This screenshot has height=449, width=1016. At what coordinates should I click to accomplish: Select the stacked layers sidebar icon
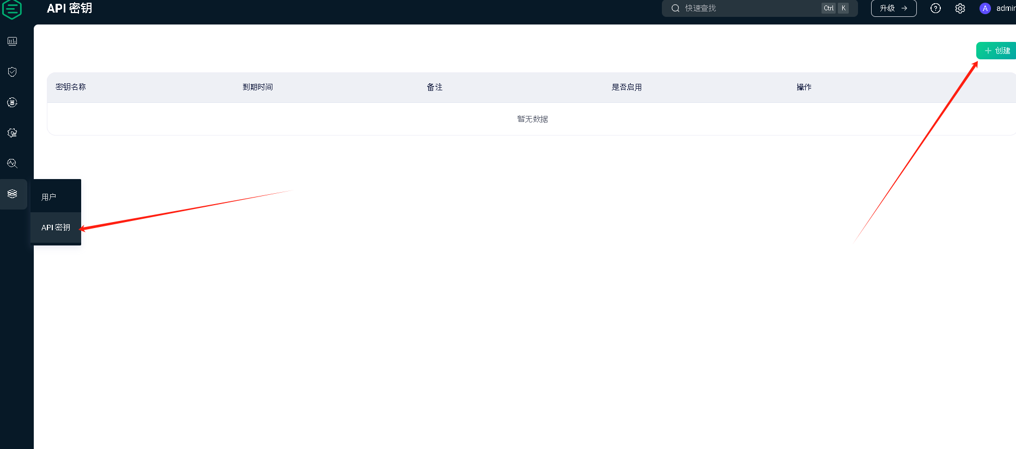point(13,194)
